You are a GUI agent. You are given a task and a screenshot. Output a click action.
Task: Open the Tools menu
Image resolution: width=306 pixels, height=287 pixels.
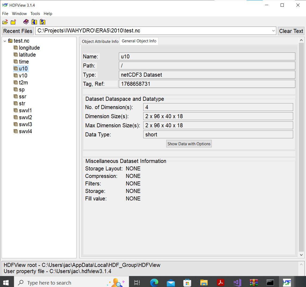(35, 13)
